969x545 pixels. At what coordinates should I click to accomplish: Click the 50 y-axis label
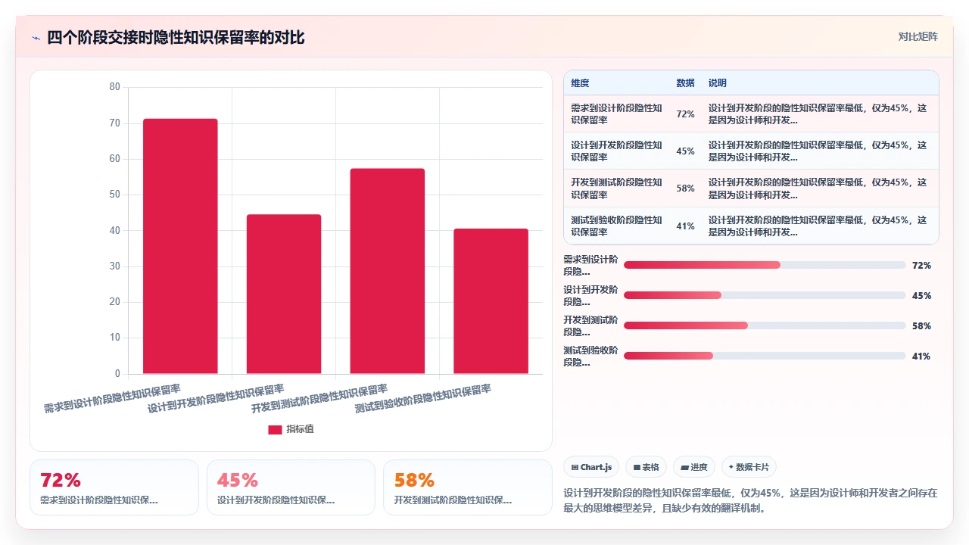click(x=115, y=195)
